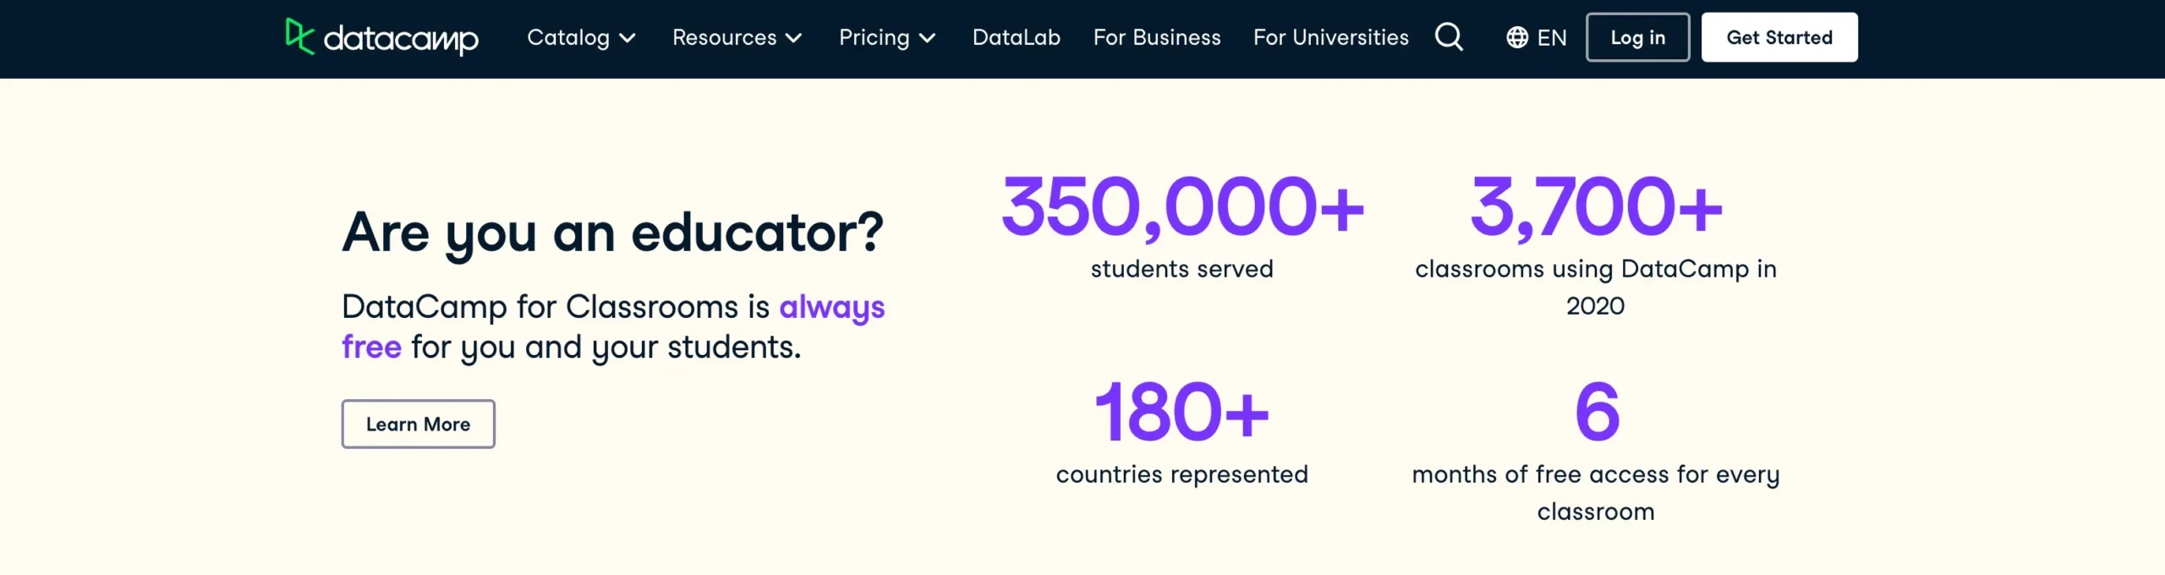The image size is (2165, 575).
Task: Open search with the magnifier icon
Action: (x=1449, y=37)
